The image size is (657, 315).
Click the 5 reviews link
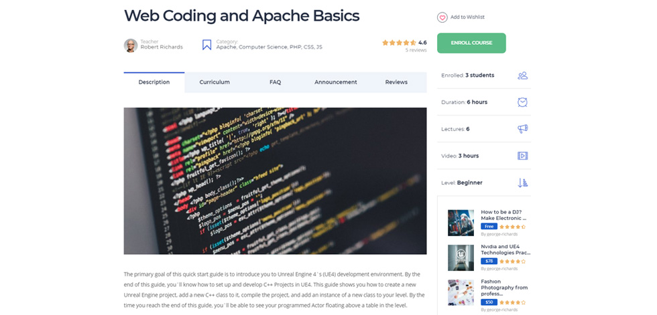[416, 50]
